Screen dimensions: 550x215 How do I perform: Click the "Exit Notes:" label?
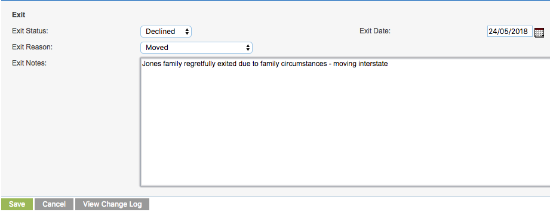(29, 63)
